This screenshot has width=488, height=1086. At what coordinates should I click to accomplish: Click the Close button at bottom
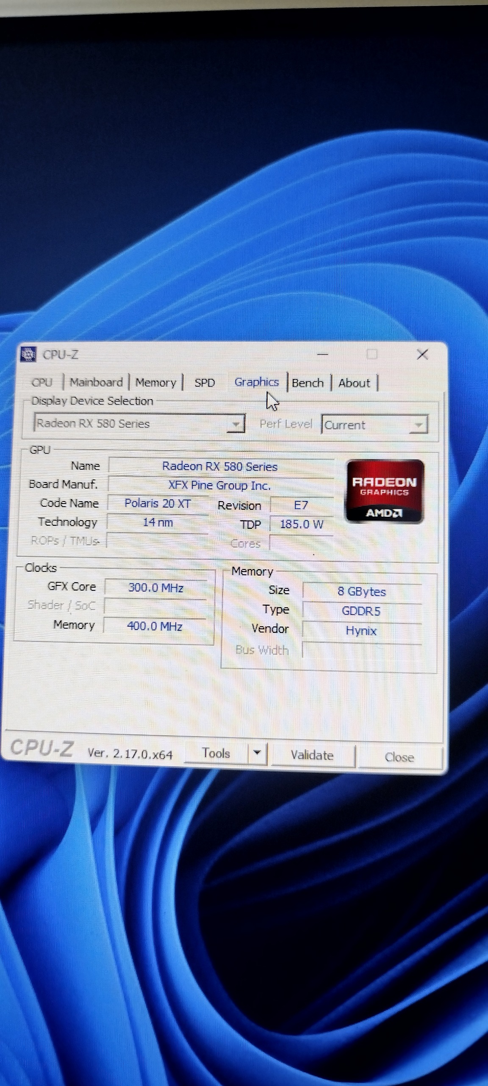point(399,757)
